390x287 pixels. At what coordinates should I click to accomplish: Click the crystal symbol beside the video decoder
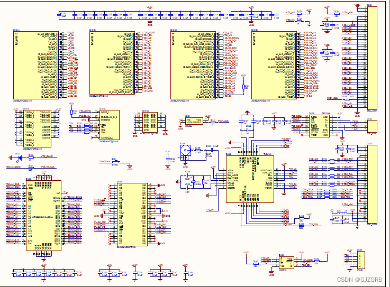click(193, 182)
